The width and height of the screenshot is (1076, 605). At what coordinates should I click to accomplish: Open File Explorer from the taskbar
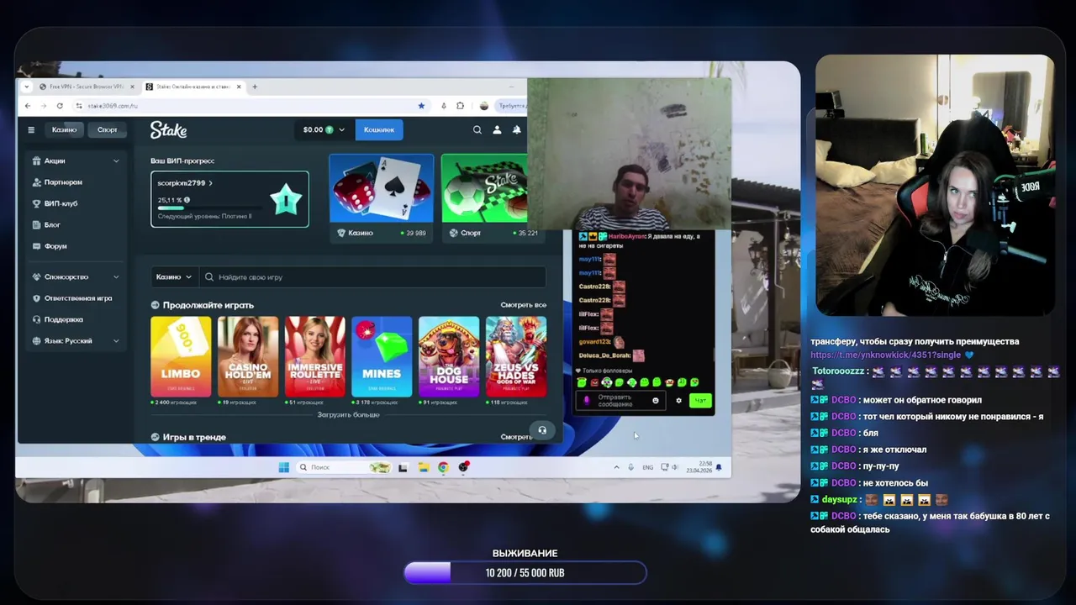point(424,467)
